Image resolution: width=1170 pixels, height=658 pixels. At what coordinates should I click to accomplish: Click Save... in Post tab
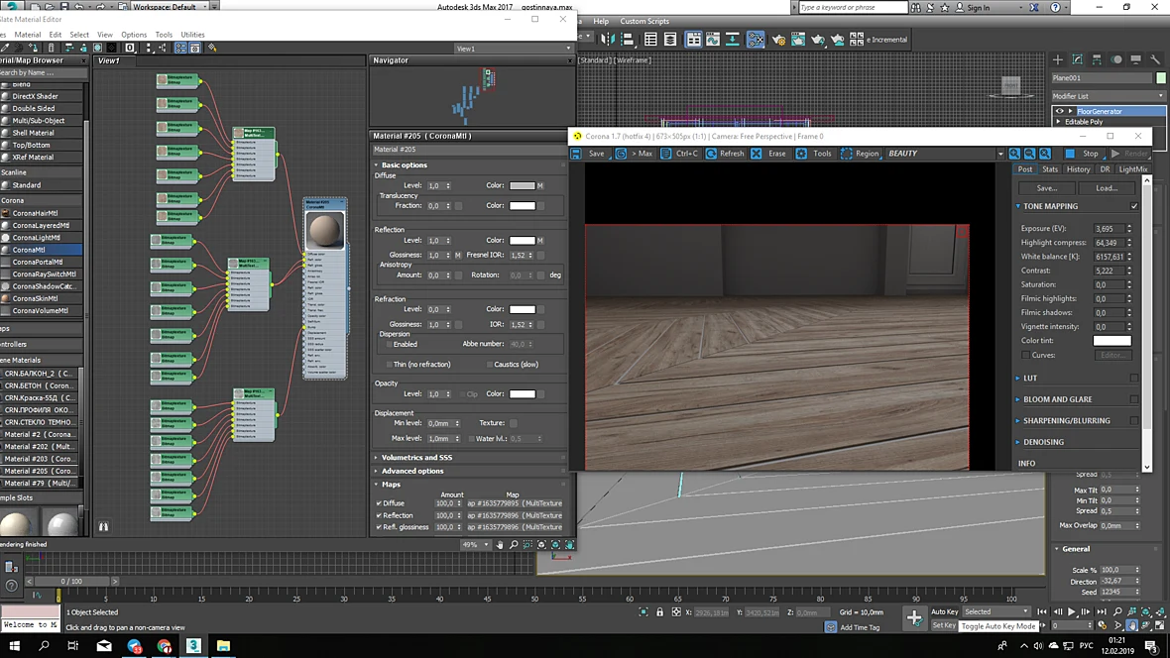coord(1046,188)
